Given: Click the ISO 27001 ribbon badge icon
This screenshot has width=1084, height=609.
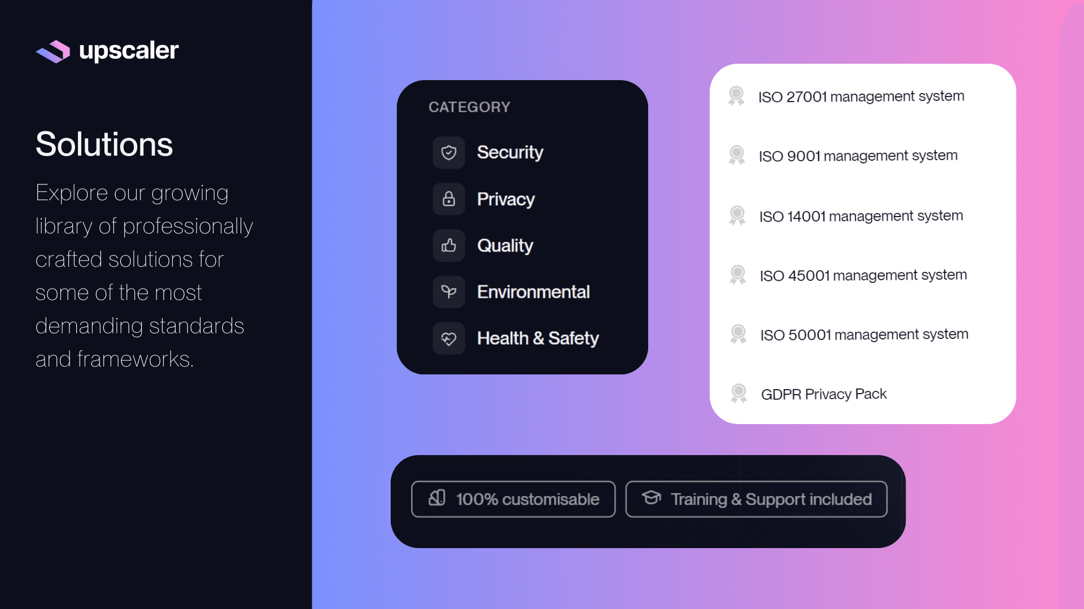Looking at the screenshot, I should [736, 96].
